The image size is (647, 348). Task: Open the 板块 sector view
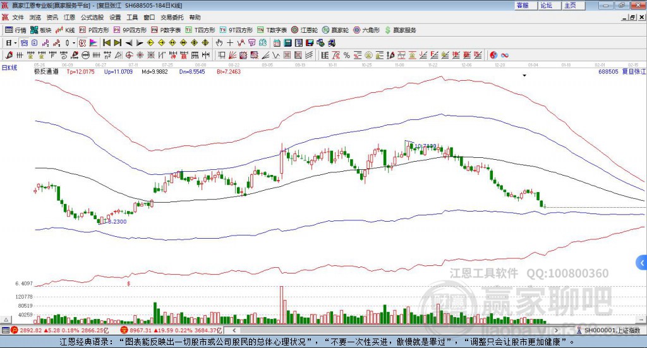41,30
